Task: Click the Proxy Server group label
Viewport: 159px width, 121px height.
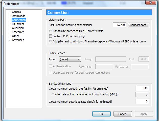Action: [57, 53]
